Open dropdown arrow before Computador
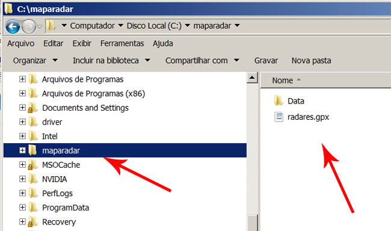Screen dimensions: 391x231 tap(64, 25)
